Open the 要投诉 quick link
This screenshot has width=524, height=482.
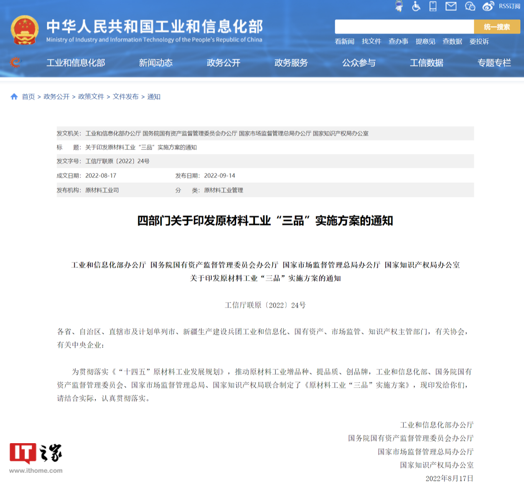479,41
